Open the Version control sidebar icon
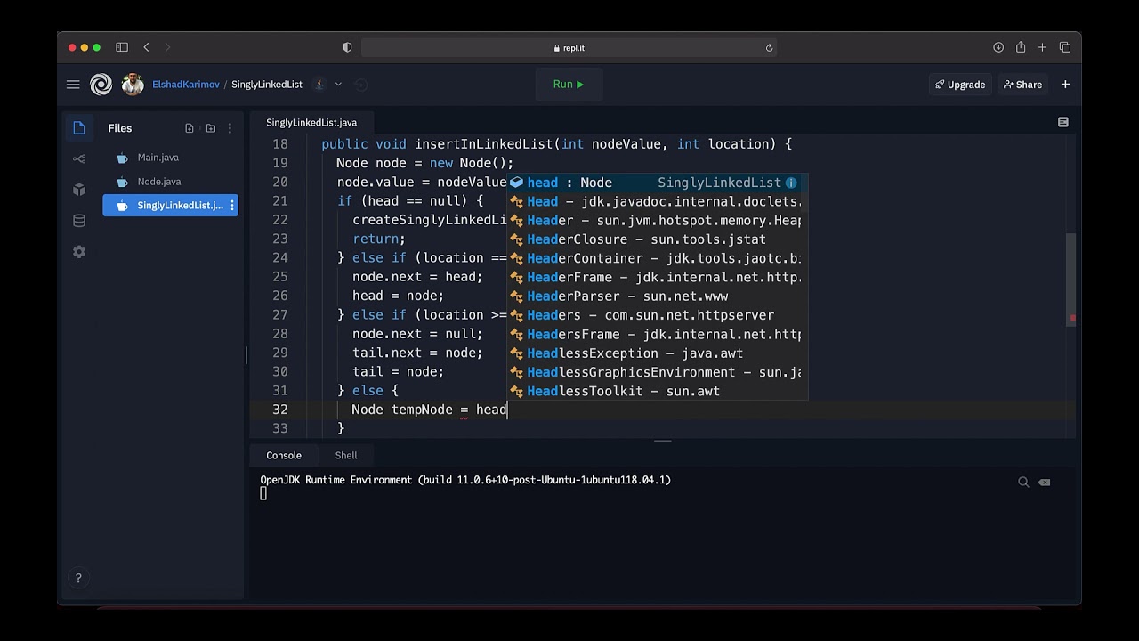 [79, 158]
